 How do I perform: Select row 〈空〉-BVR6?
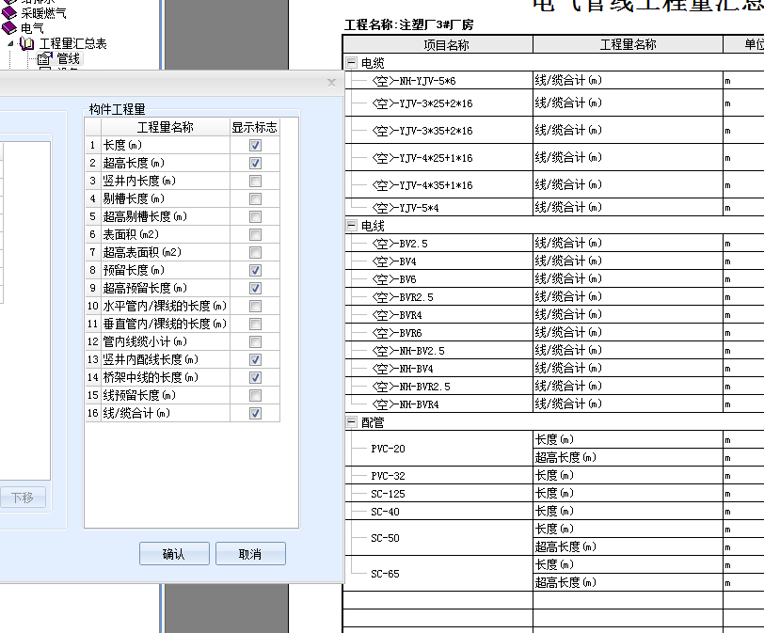pyautogui.click(x=397, y=333)
